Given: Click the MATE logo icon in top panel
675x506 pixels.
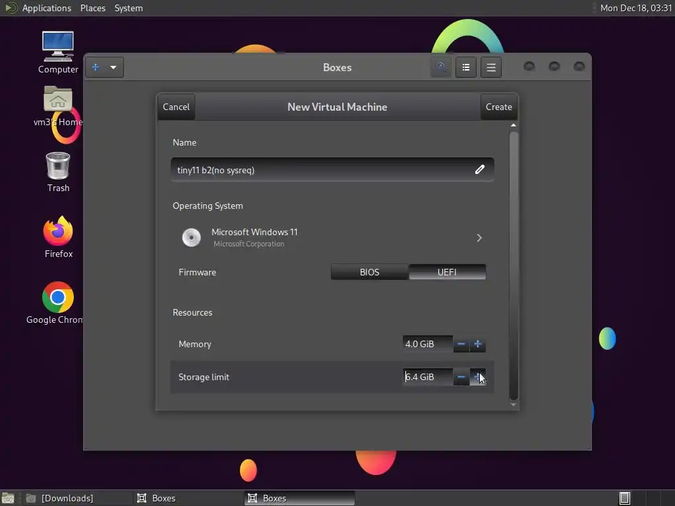Looking at the screenshot, I should 11,8.
